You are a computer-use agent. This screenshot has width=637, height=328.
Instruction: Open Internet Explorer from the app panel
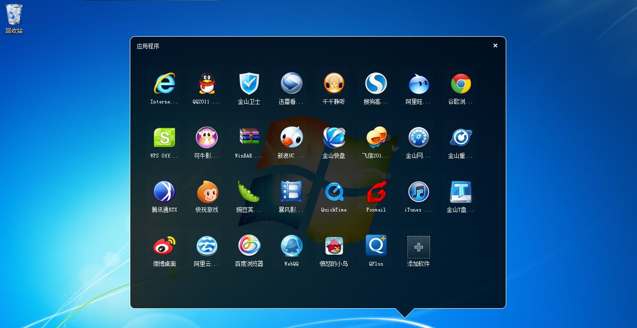coord(164,84)
